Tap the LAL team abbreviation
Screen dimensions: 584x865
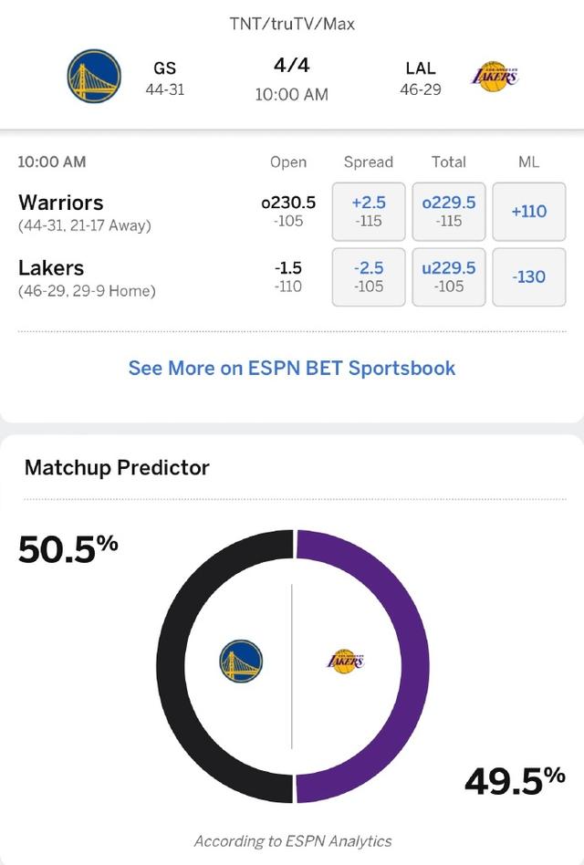click(421, 68)
